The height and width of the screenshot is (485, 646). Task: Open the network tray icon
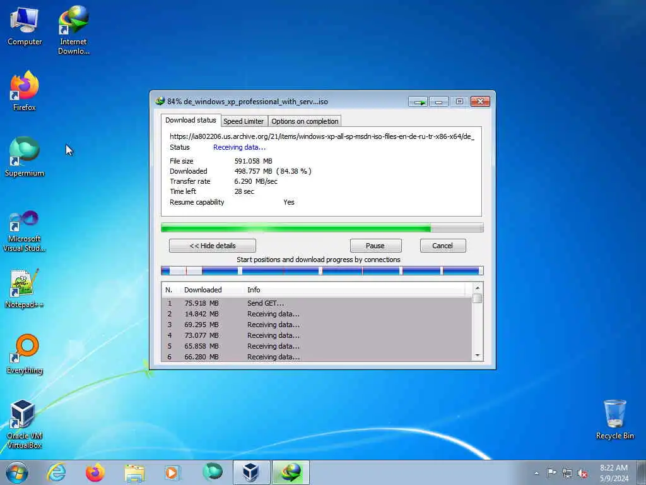567,474
